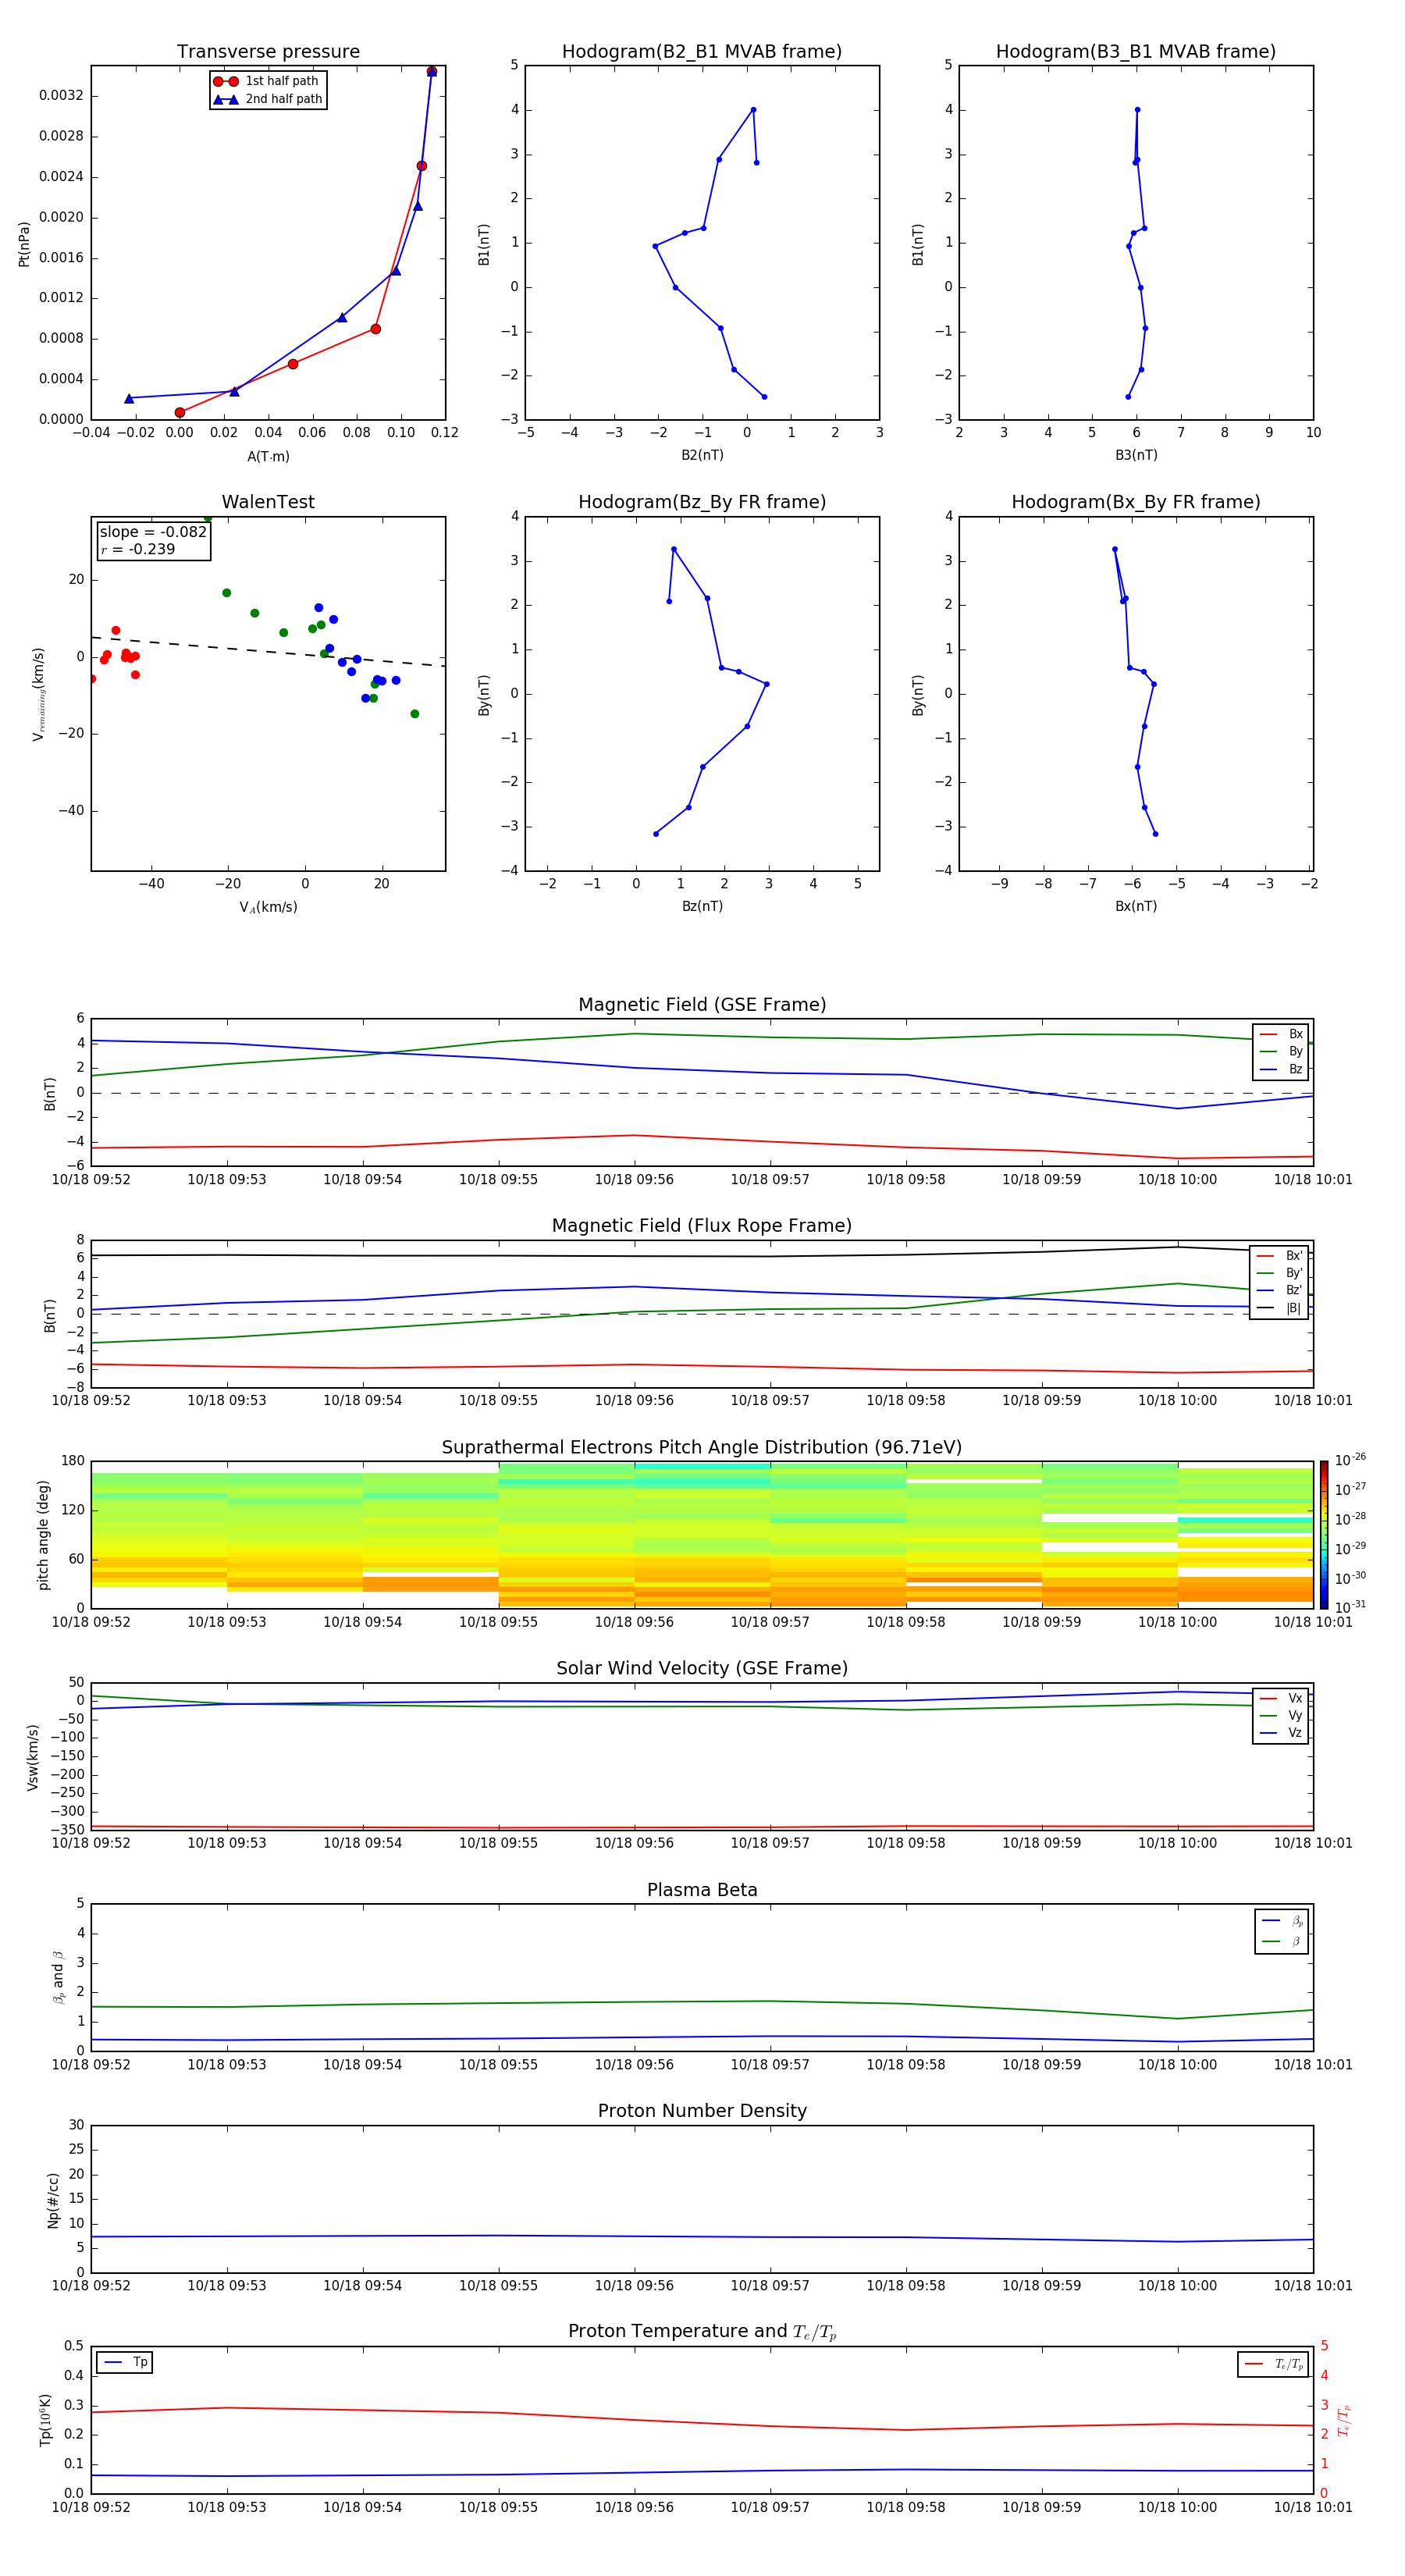Image resolution: width=1405 pixels, height=2576 pixels.
Task: Click the Vz legend entry
Action: click(x=1281, y=1733)
